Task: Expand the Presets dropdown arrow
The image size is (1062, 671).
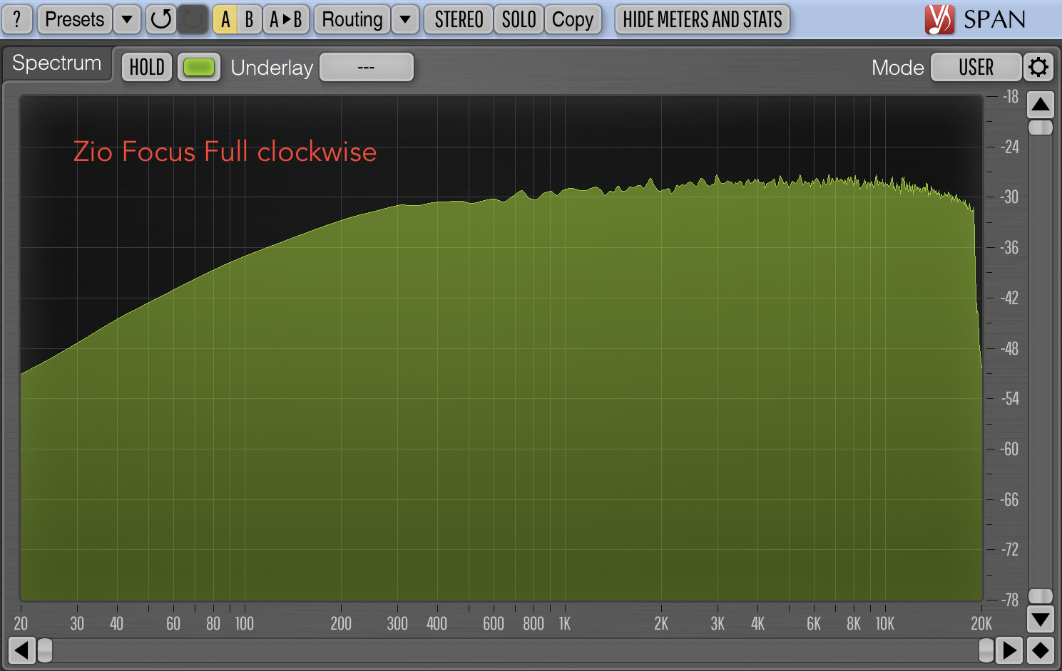Action: (x=127, y=19)
